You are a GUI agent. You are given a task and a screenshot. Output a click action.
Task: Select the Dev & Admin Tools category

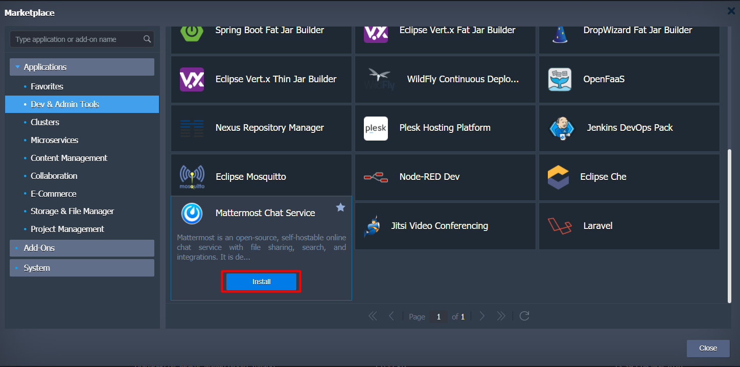(x=82, y=104)
